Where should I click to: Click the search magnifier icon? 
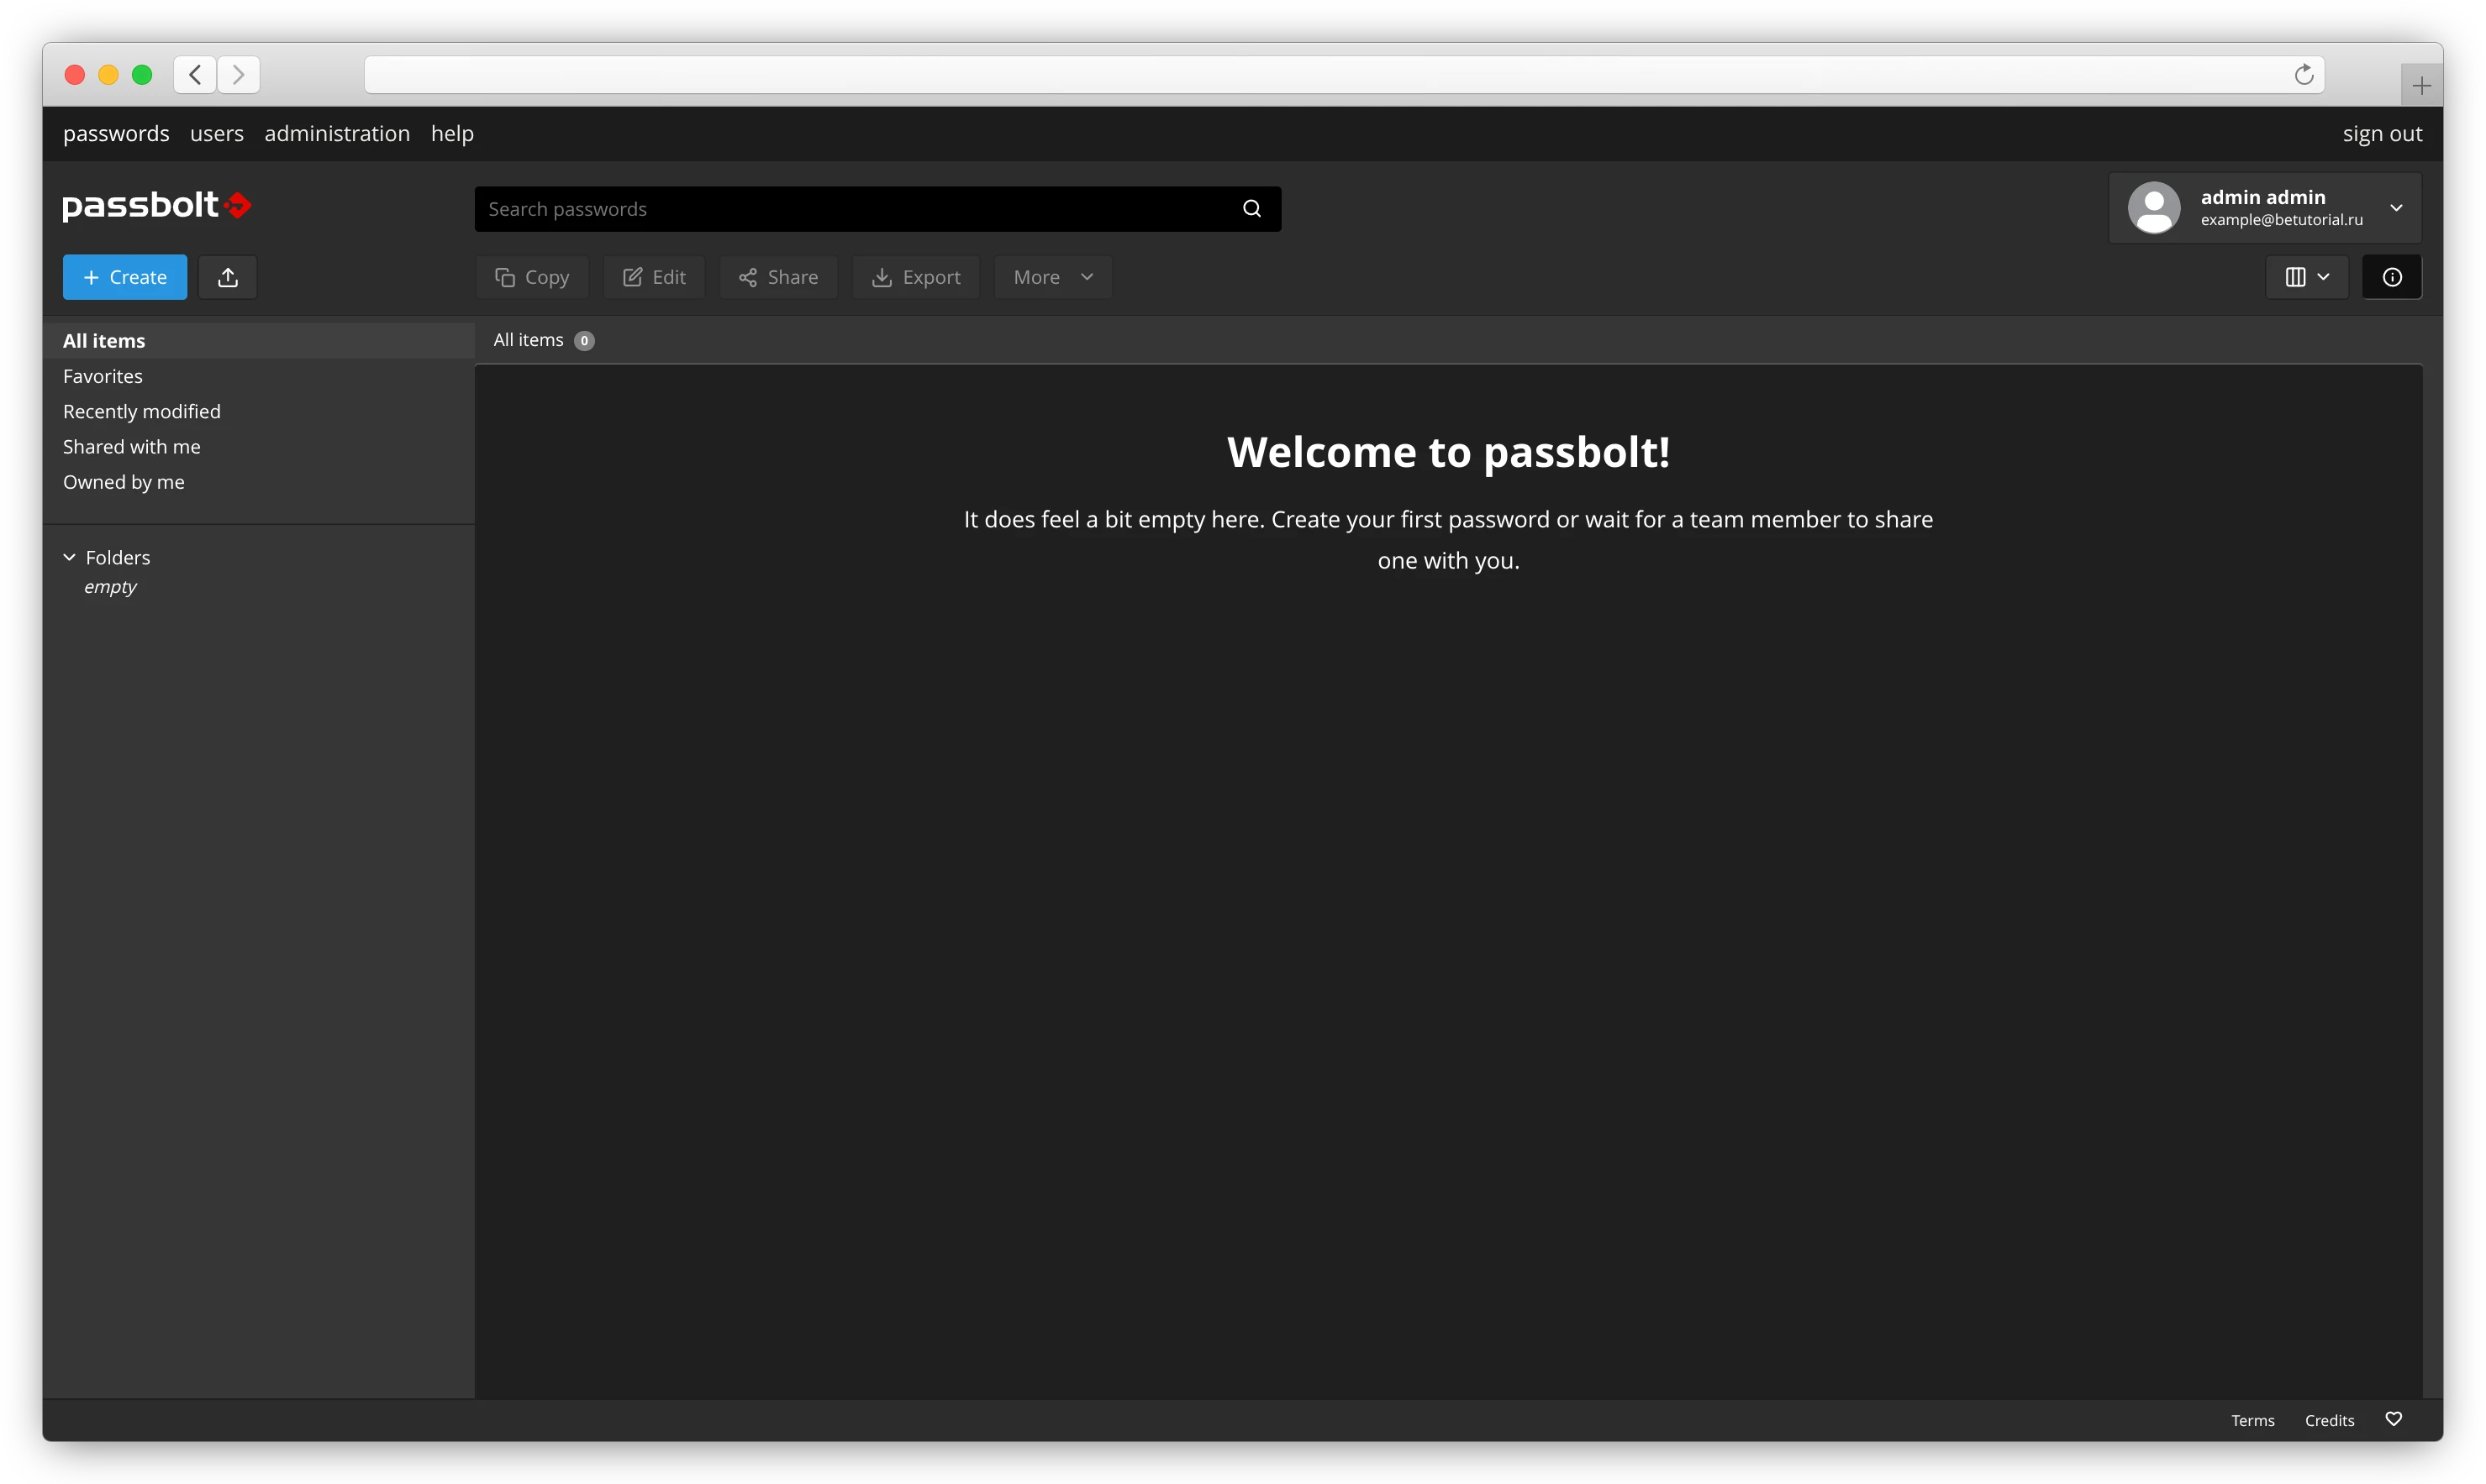(x=1251, y=209)
